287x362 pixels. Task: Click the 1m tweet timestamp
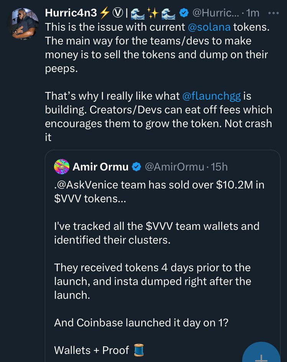point(253,13)
